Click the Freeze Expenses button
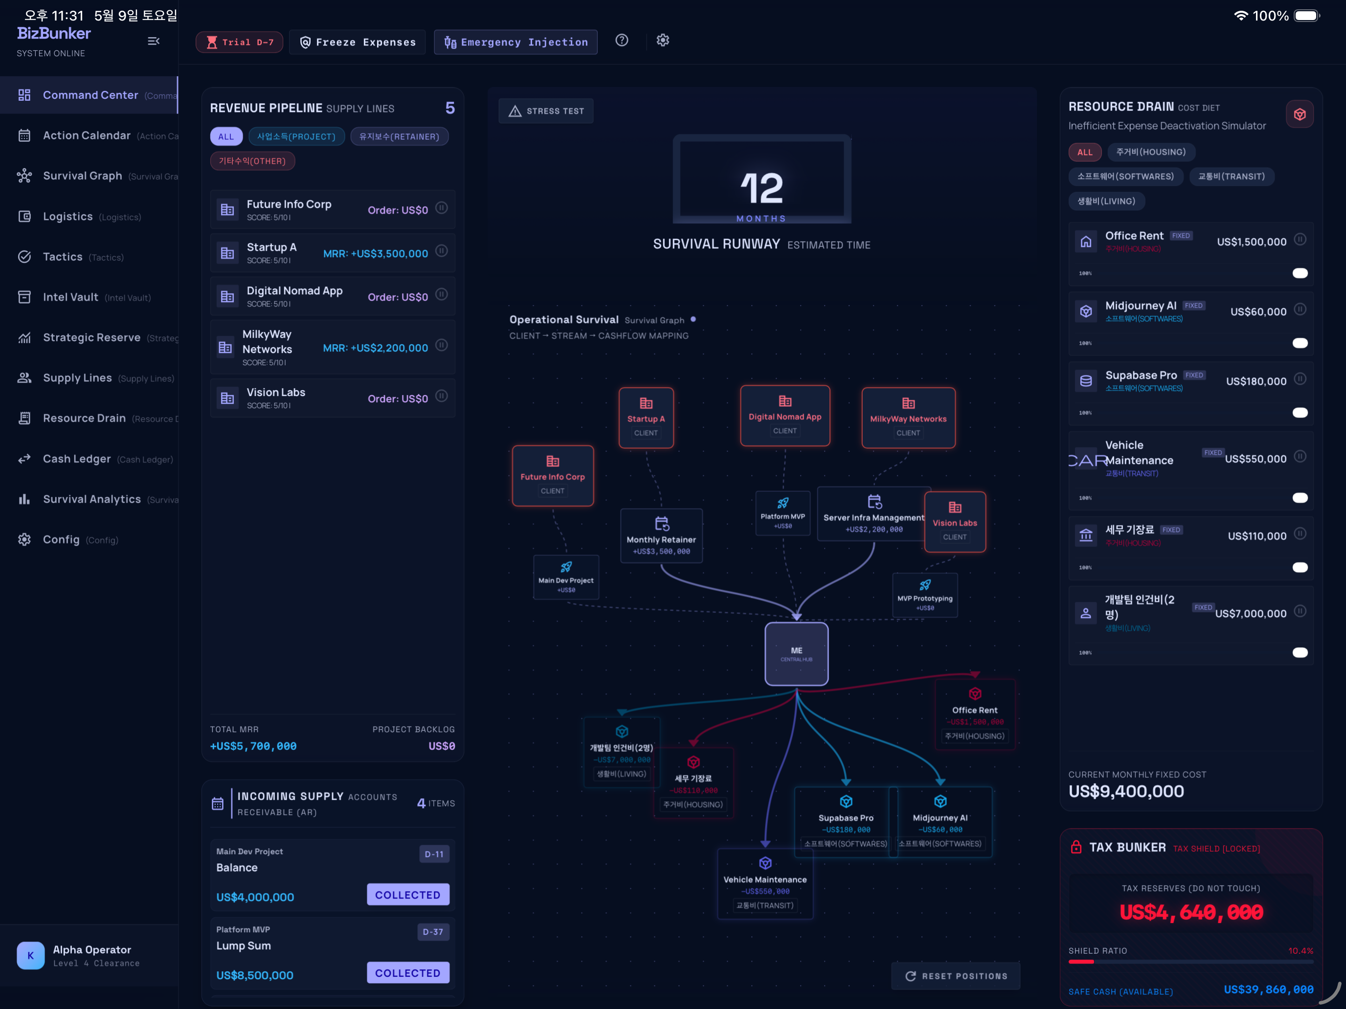This screenshot has height=1009, width=1346. pos(358,42)
